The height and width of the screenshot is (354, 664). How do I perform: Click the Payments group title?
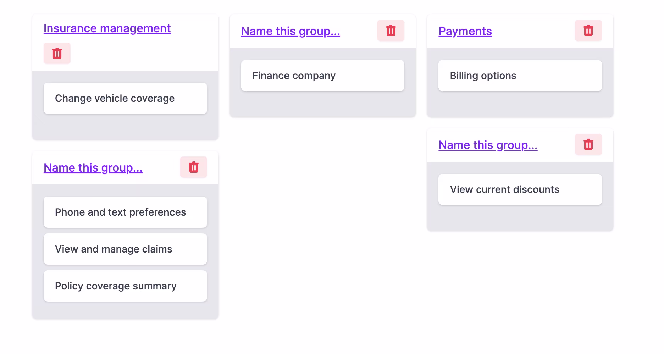click(x=465, y=31)
